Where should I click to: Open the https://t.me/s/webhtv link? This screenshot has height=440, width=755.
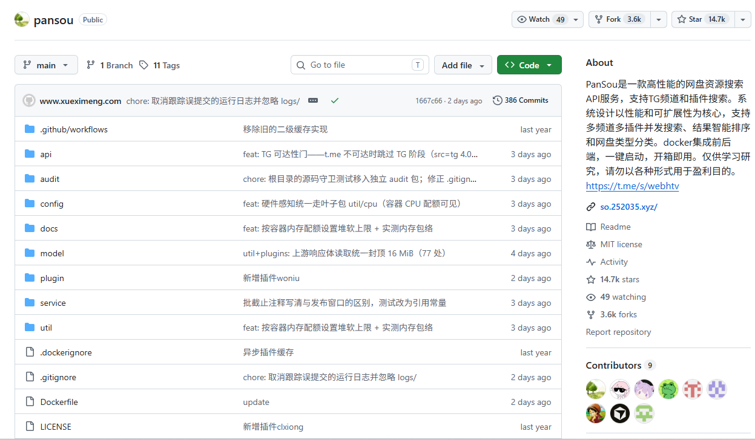click(x=632, y=186)
